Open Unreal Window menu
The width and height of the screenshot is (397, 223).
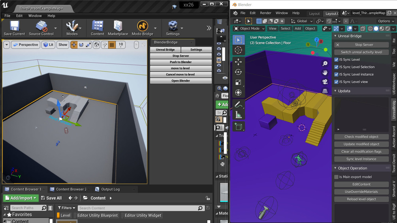(35, 16)
